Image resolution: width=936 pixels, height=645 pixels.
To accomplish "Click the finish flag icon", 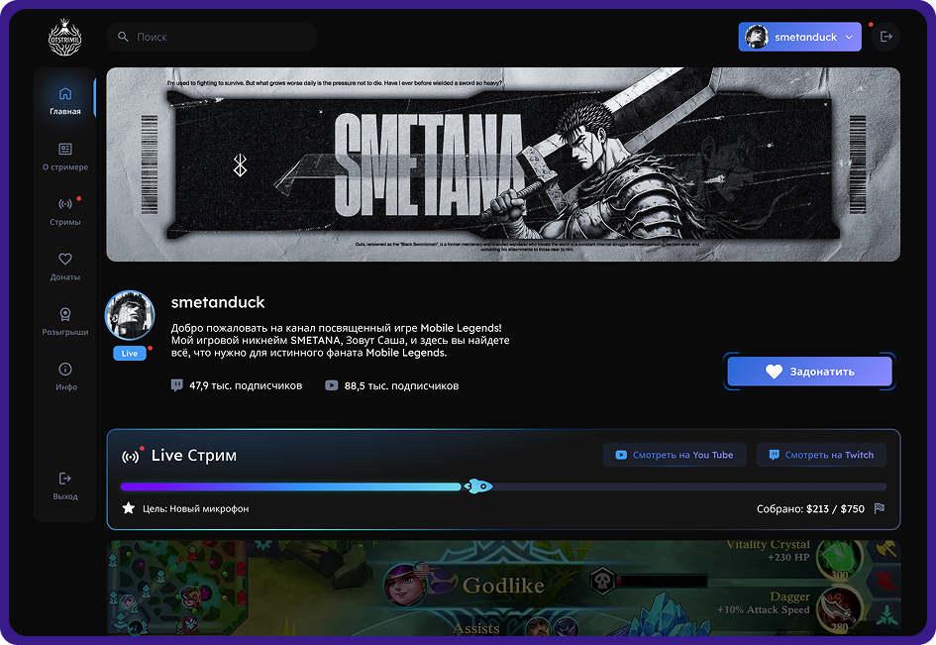I will pos(880,508).
